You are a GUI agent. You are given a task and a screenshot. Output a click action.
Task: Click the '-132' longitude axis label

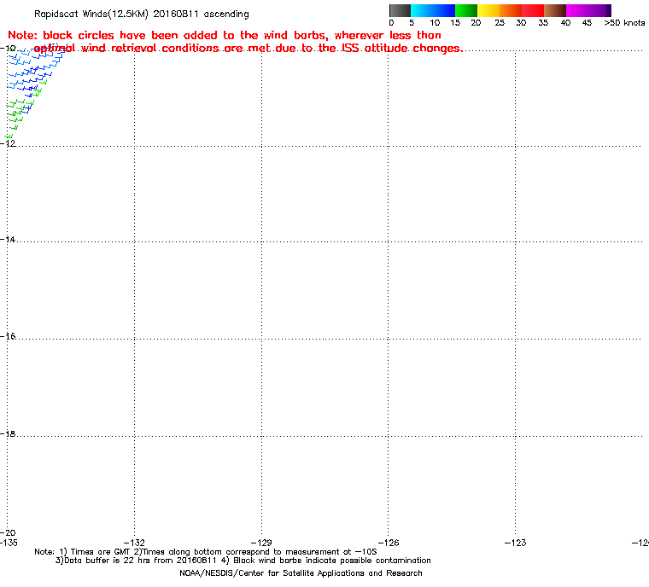[135, 543]
